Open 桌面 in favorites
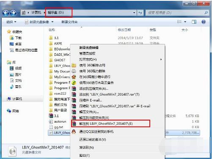 coord(16,44)
